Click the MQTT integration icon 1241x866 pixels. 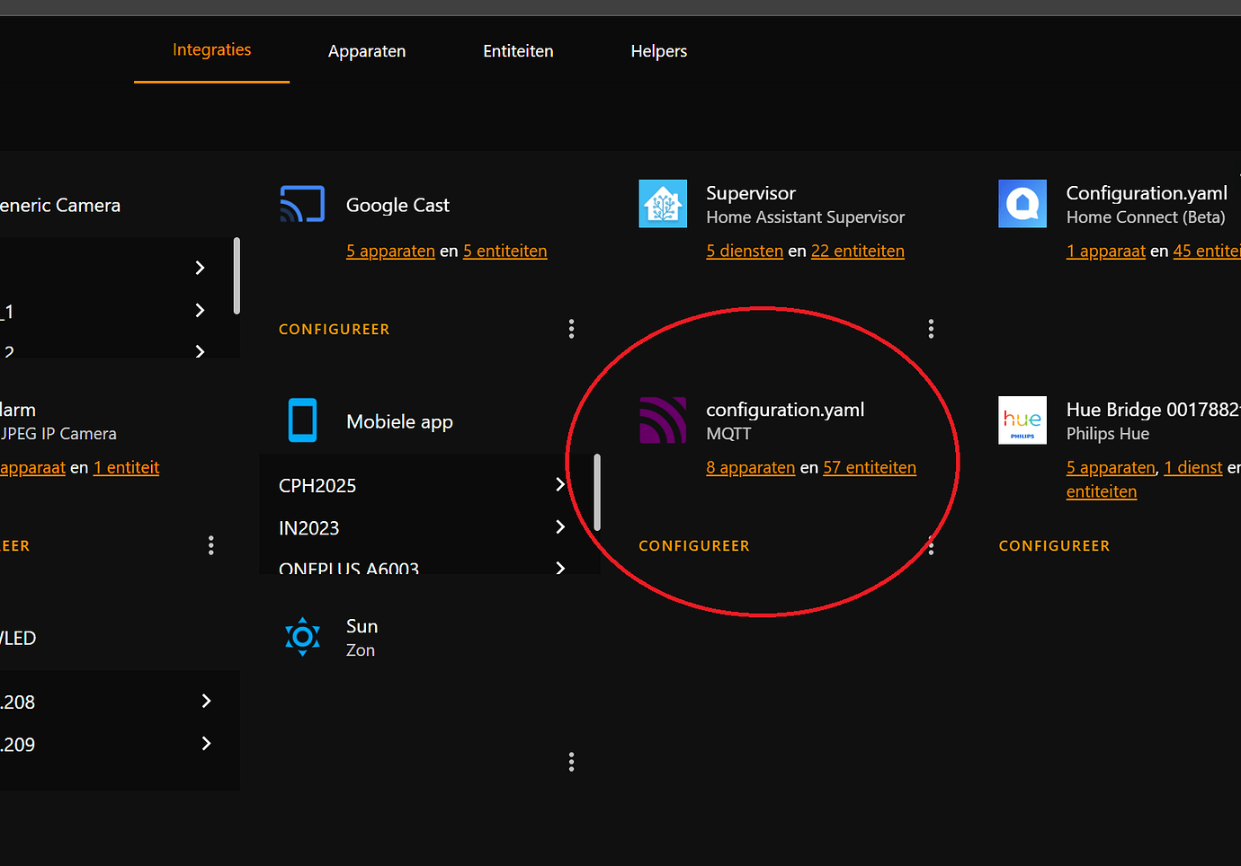[x=663, y=420]
